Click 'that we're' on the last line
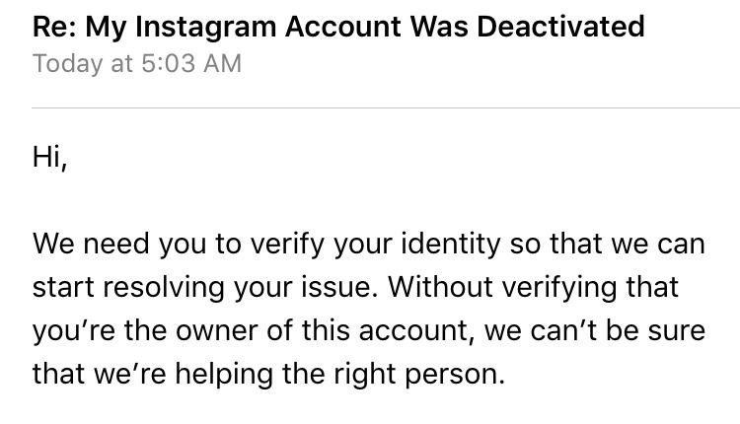The width and height of the screenshot is (740, 424). tap(99, 374)
